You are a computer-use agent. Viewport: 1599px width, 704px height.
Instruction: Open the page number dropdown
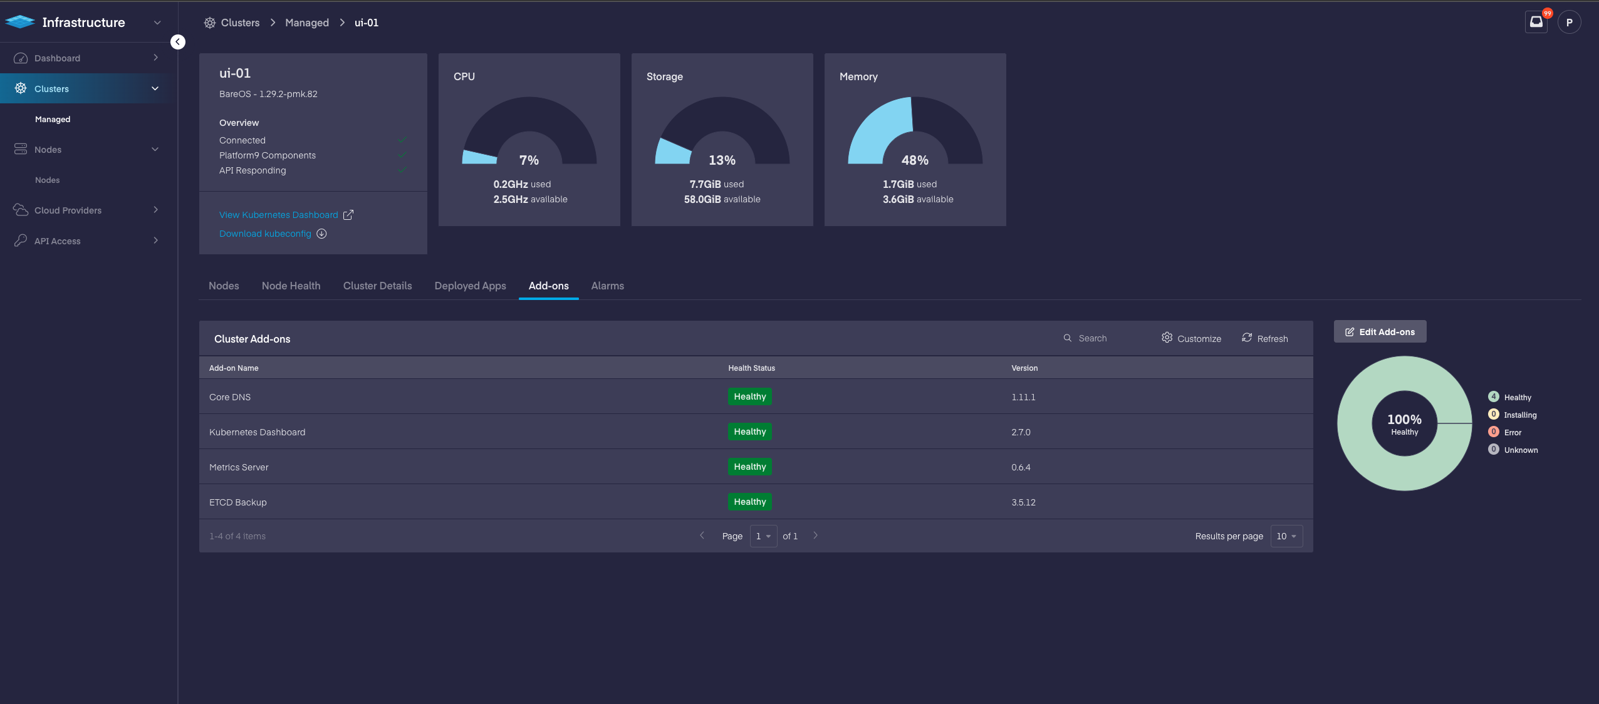coord(763,536)
